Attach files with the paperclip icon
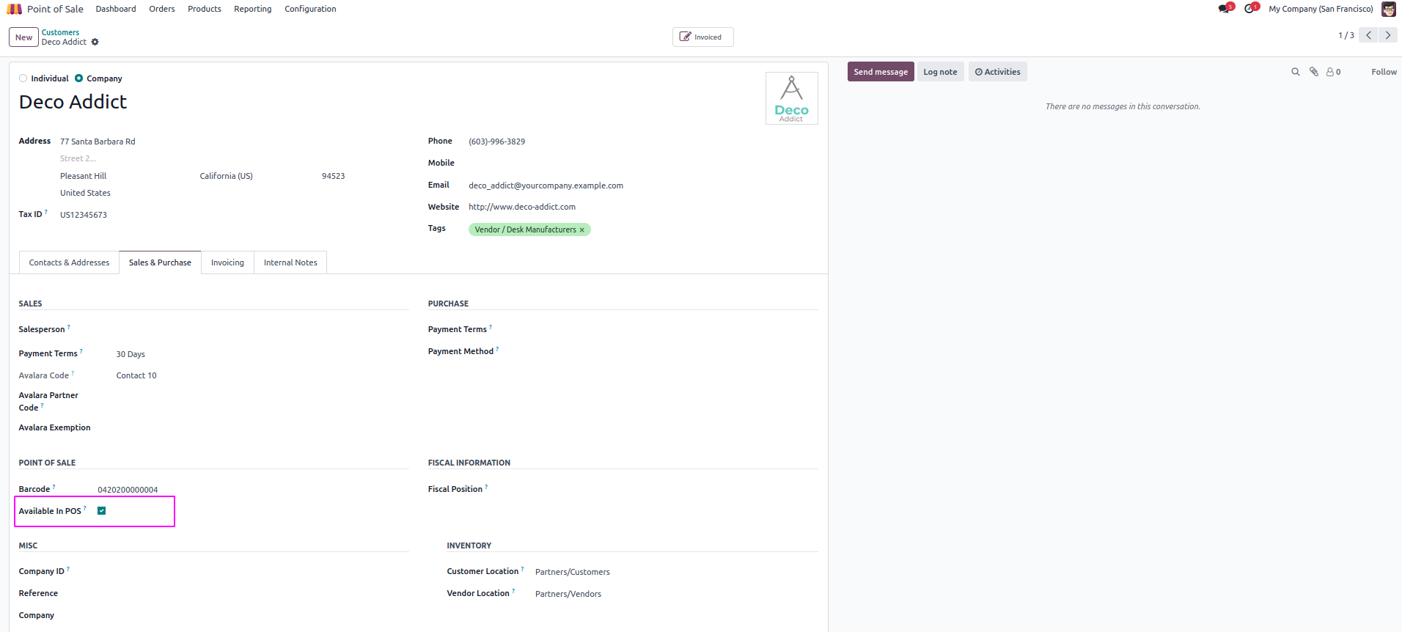 (x=1314, y=72)
